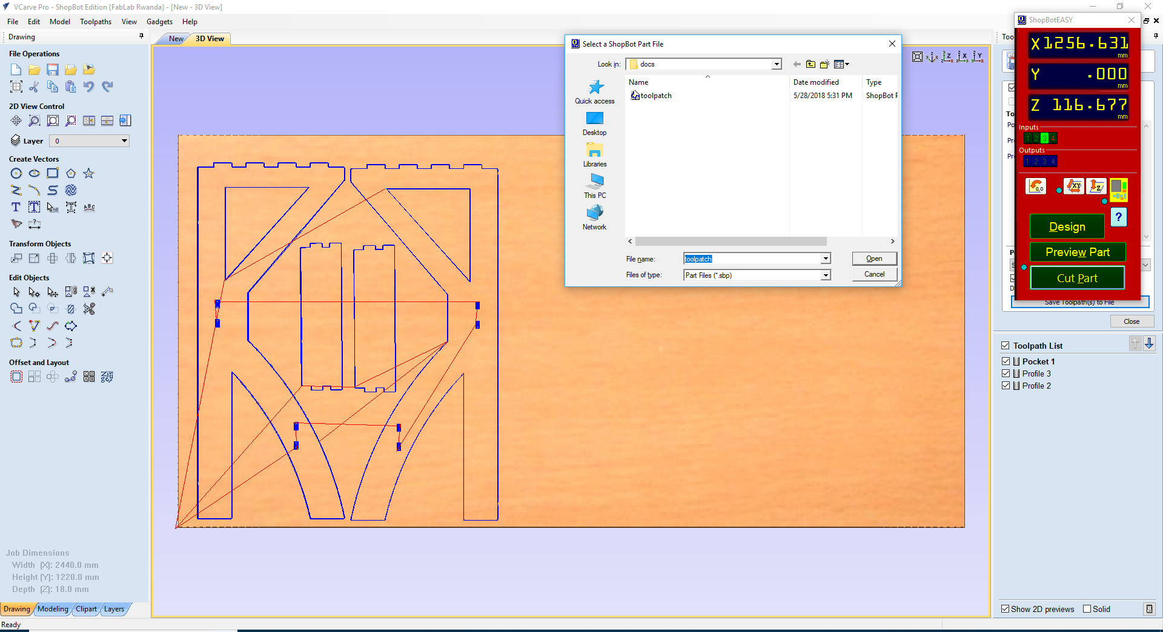This screenshot has width=1163, height=632.
Task: Open the Toolpaths menu
Action: 95,21
